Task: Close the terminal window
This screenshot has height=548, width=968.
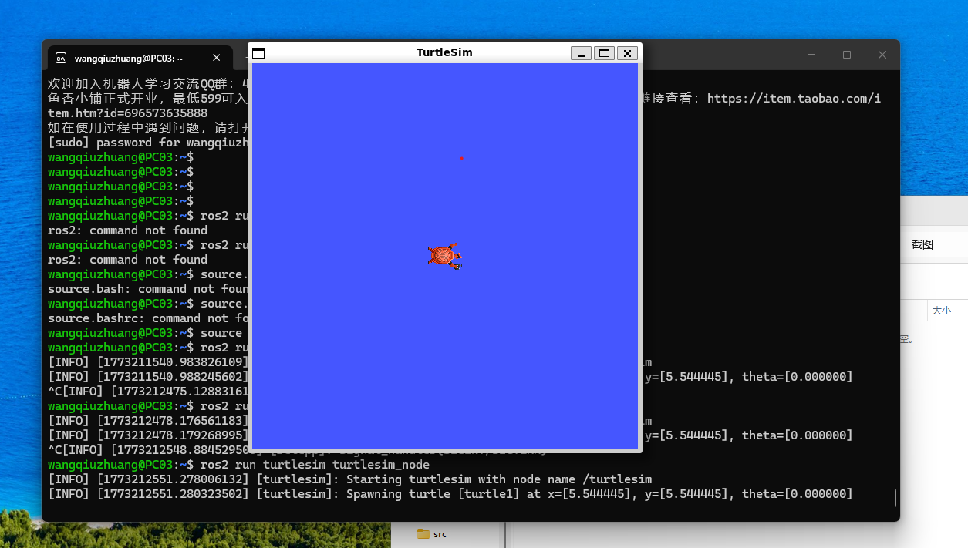Action: click(882, 55)
